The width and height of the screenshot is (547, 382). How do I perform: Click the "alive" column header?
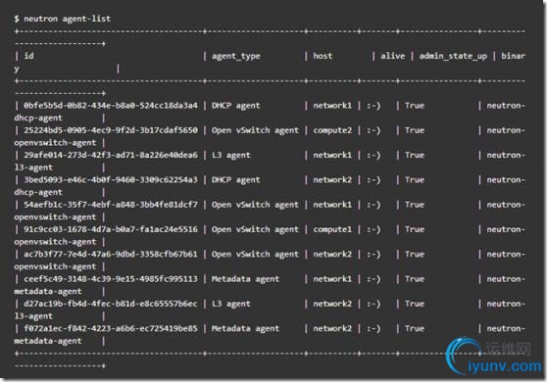393,56
